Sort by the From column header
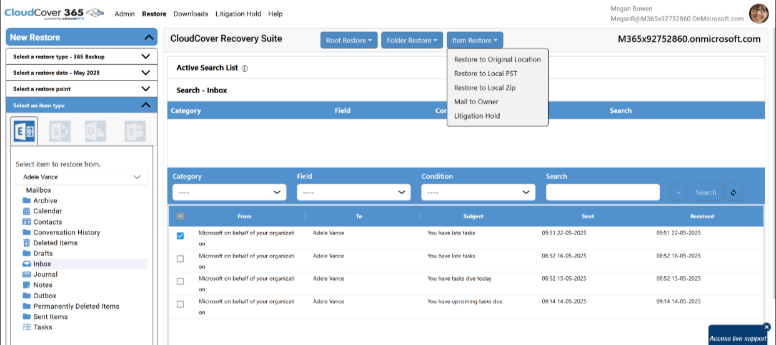This screenshot has width=776, height=345. point(244,216)
